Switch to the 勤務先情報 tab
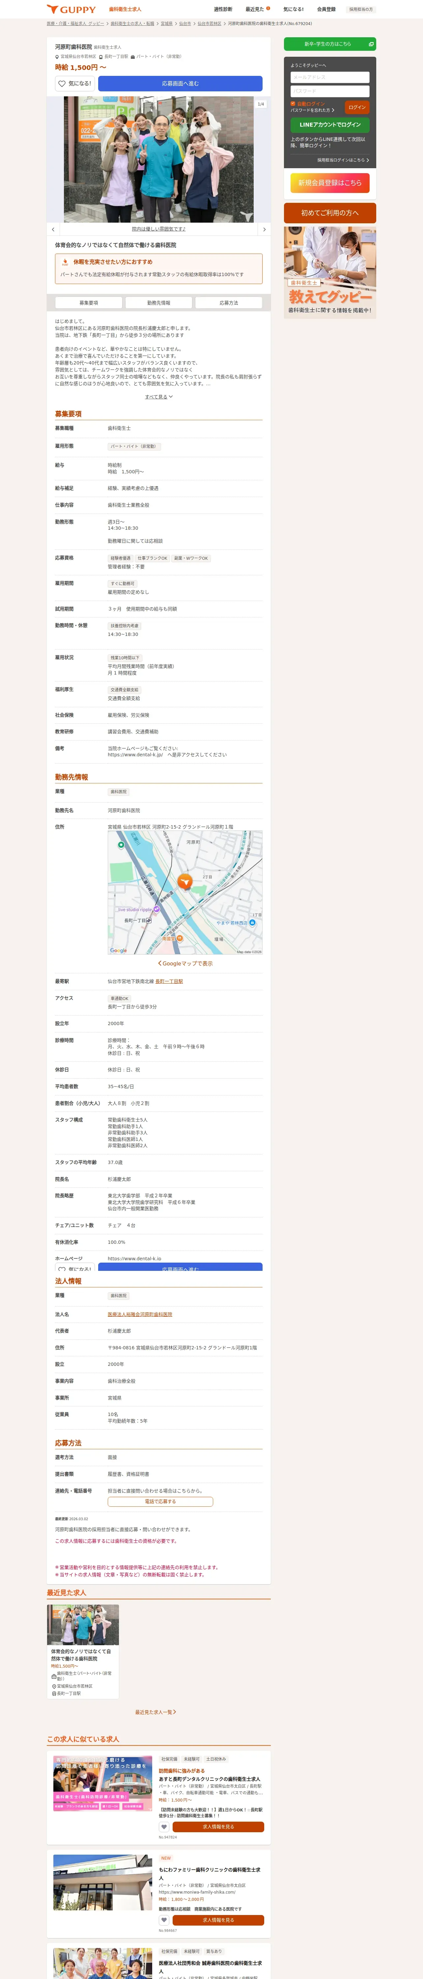The width and height of the screenshot is (423, 1979). [159, 303]
